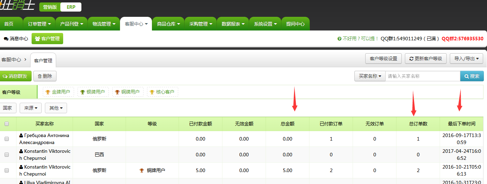Click the QQ群2:576935530 text
Image resolution: width=487 pixels, height=184 pixels.
click(x=462, y=39)
